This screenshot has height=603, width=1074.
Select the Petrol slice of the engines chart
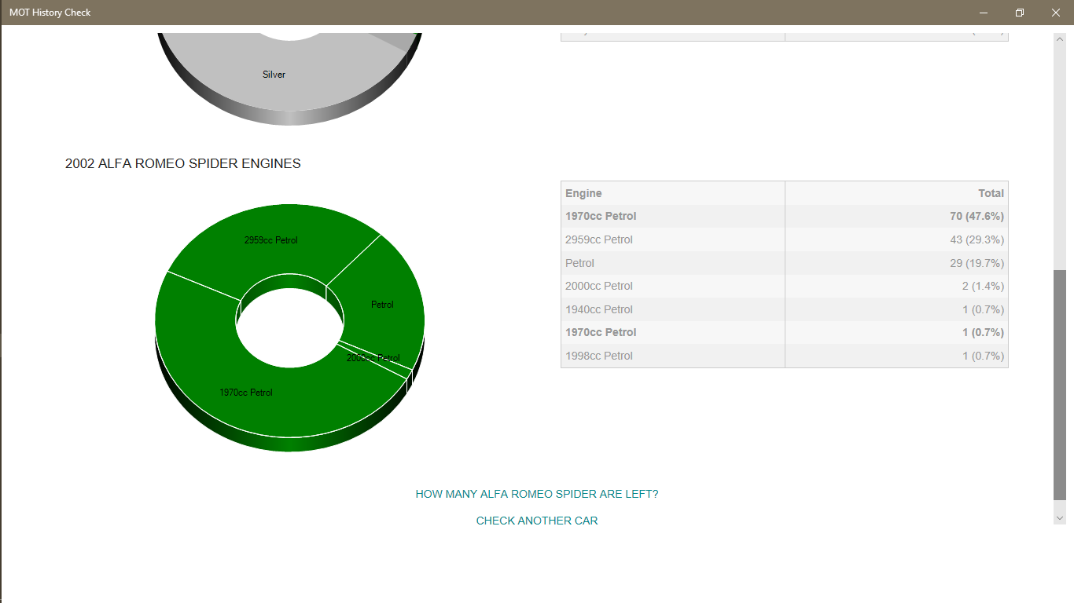[x=382, y=305]
